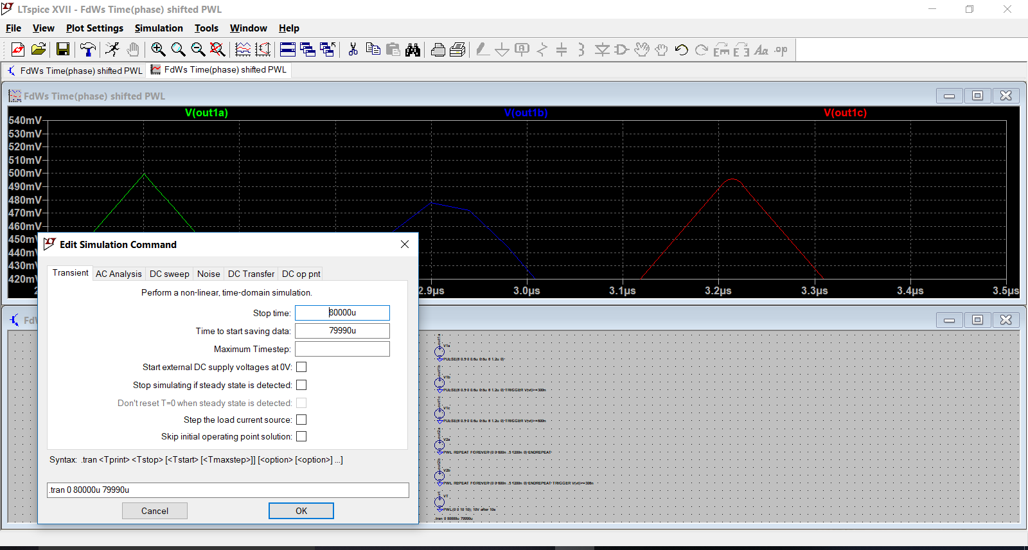1028x550 pixels.
Task: Click the New Schematic toolbar icon
Action: pyautogui.click(x=18, y=49)
